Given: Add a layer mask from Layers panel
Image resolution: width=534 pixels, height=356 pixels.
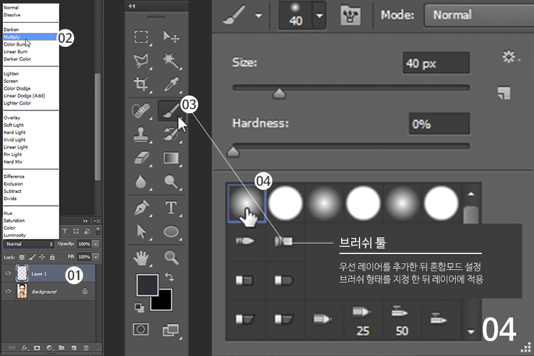Looking at the screenshot, I should pos(37,348).
